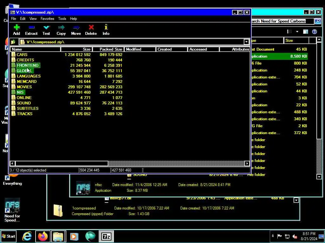Image resolution: width=325 pixels, height=243 pixels.
Task: Open the 7-Zip address bar dropdown
Action: click(x=246, y=42)
